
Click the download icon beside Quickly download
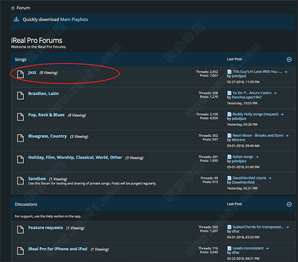pos(16,19)
